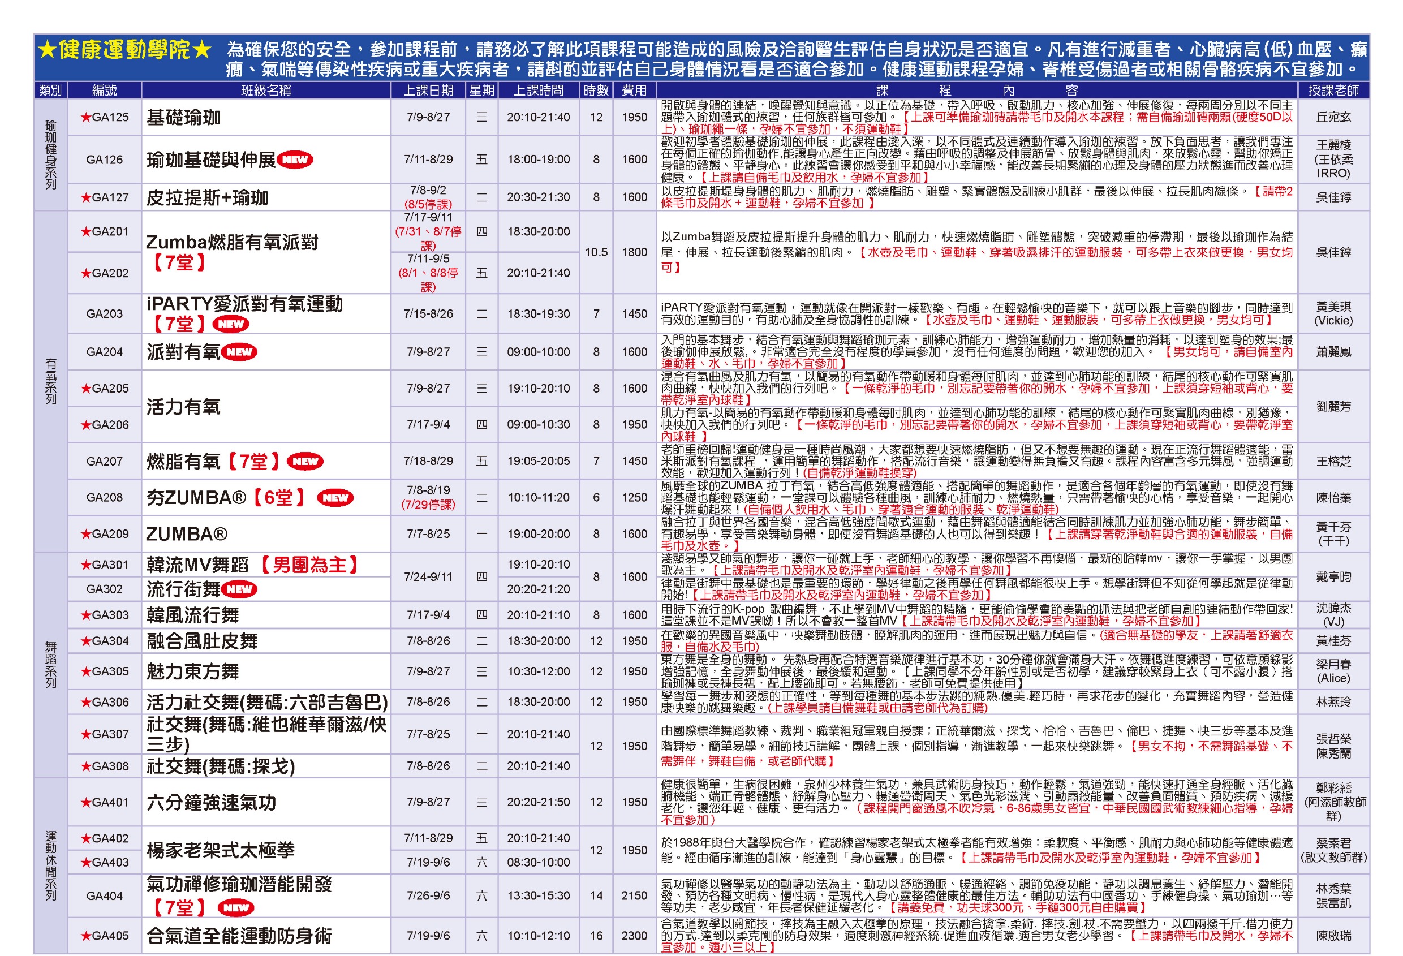Viewport: 1403px width, 956px height.
Task: Click the red star before GA127
Action: 86,197
